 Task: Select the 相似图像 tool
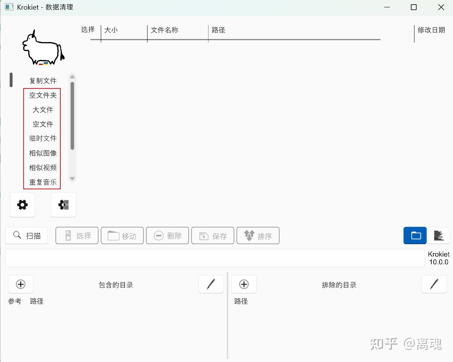pos(43,153)
